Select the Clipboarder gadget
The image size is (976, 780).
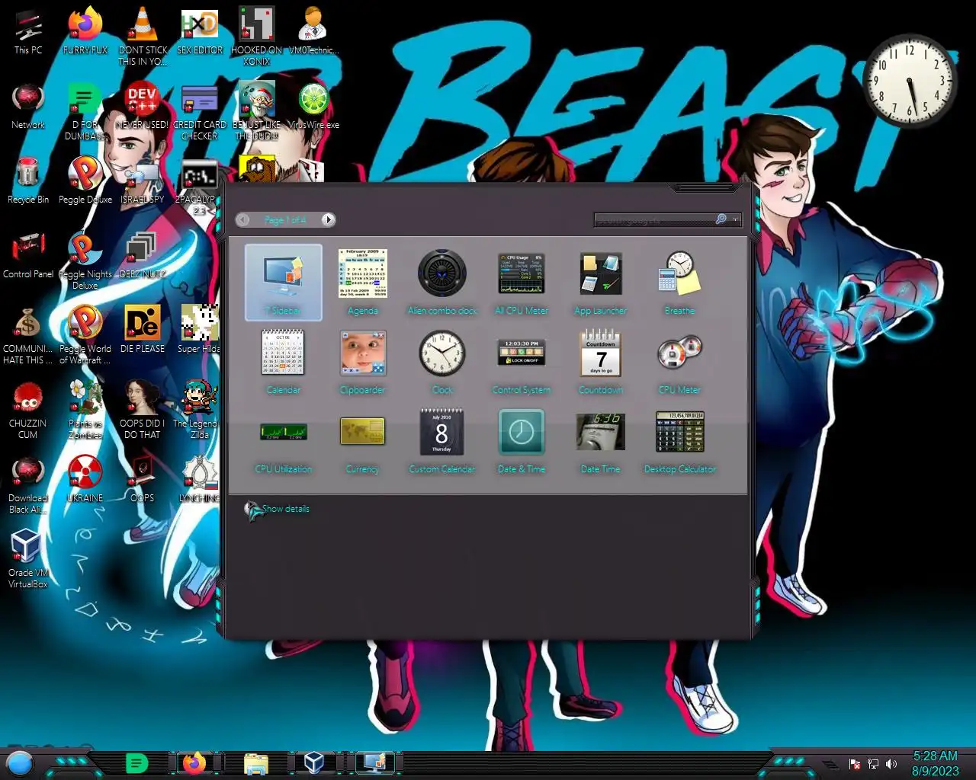point(363,362)
